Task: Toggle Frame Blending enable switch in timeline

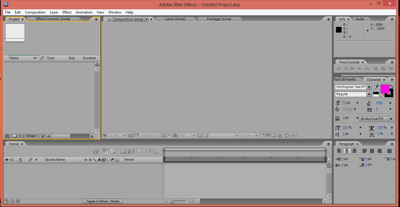Action: pyautogui.click(x=131, y=152)
